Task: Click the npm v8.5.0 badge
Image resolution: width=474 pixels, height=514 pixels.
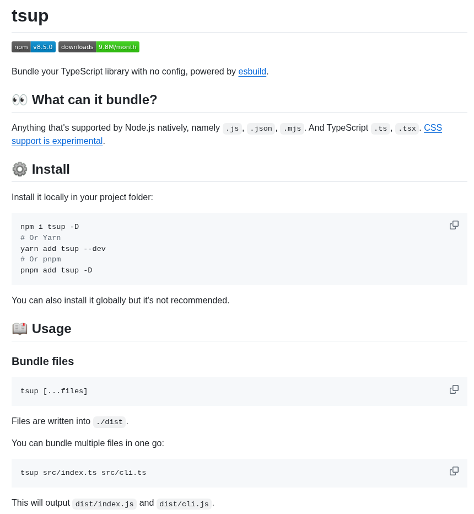Action: coord(34,47)
